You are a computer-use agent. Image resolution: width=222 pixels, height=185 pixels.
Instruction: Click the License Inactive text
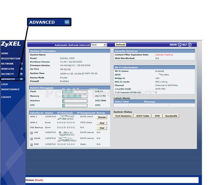pyautogui.click(x=164, y=55)
